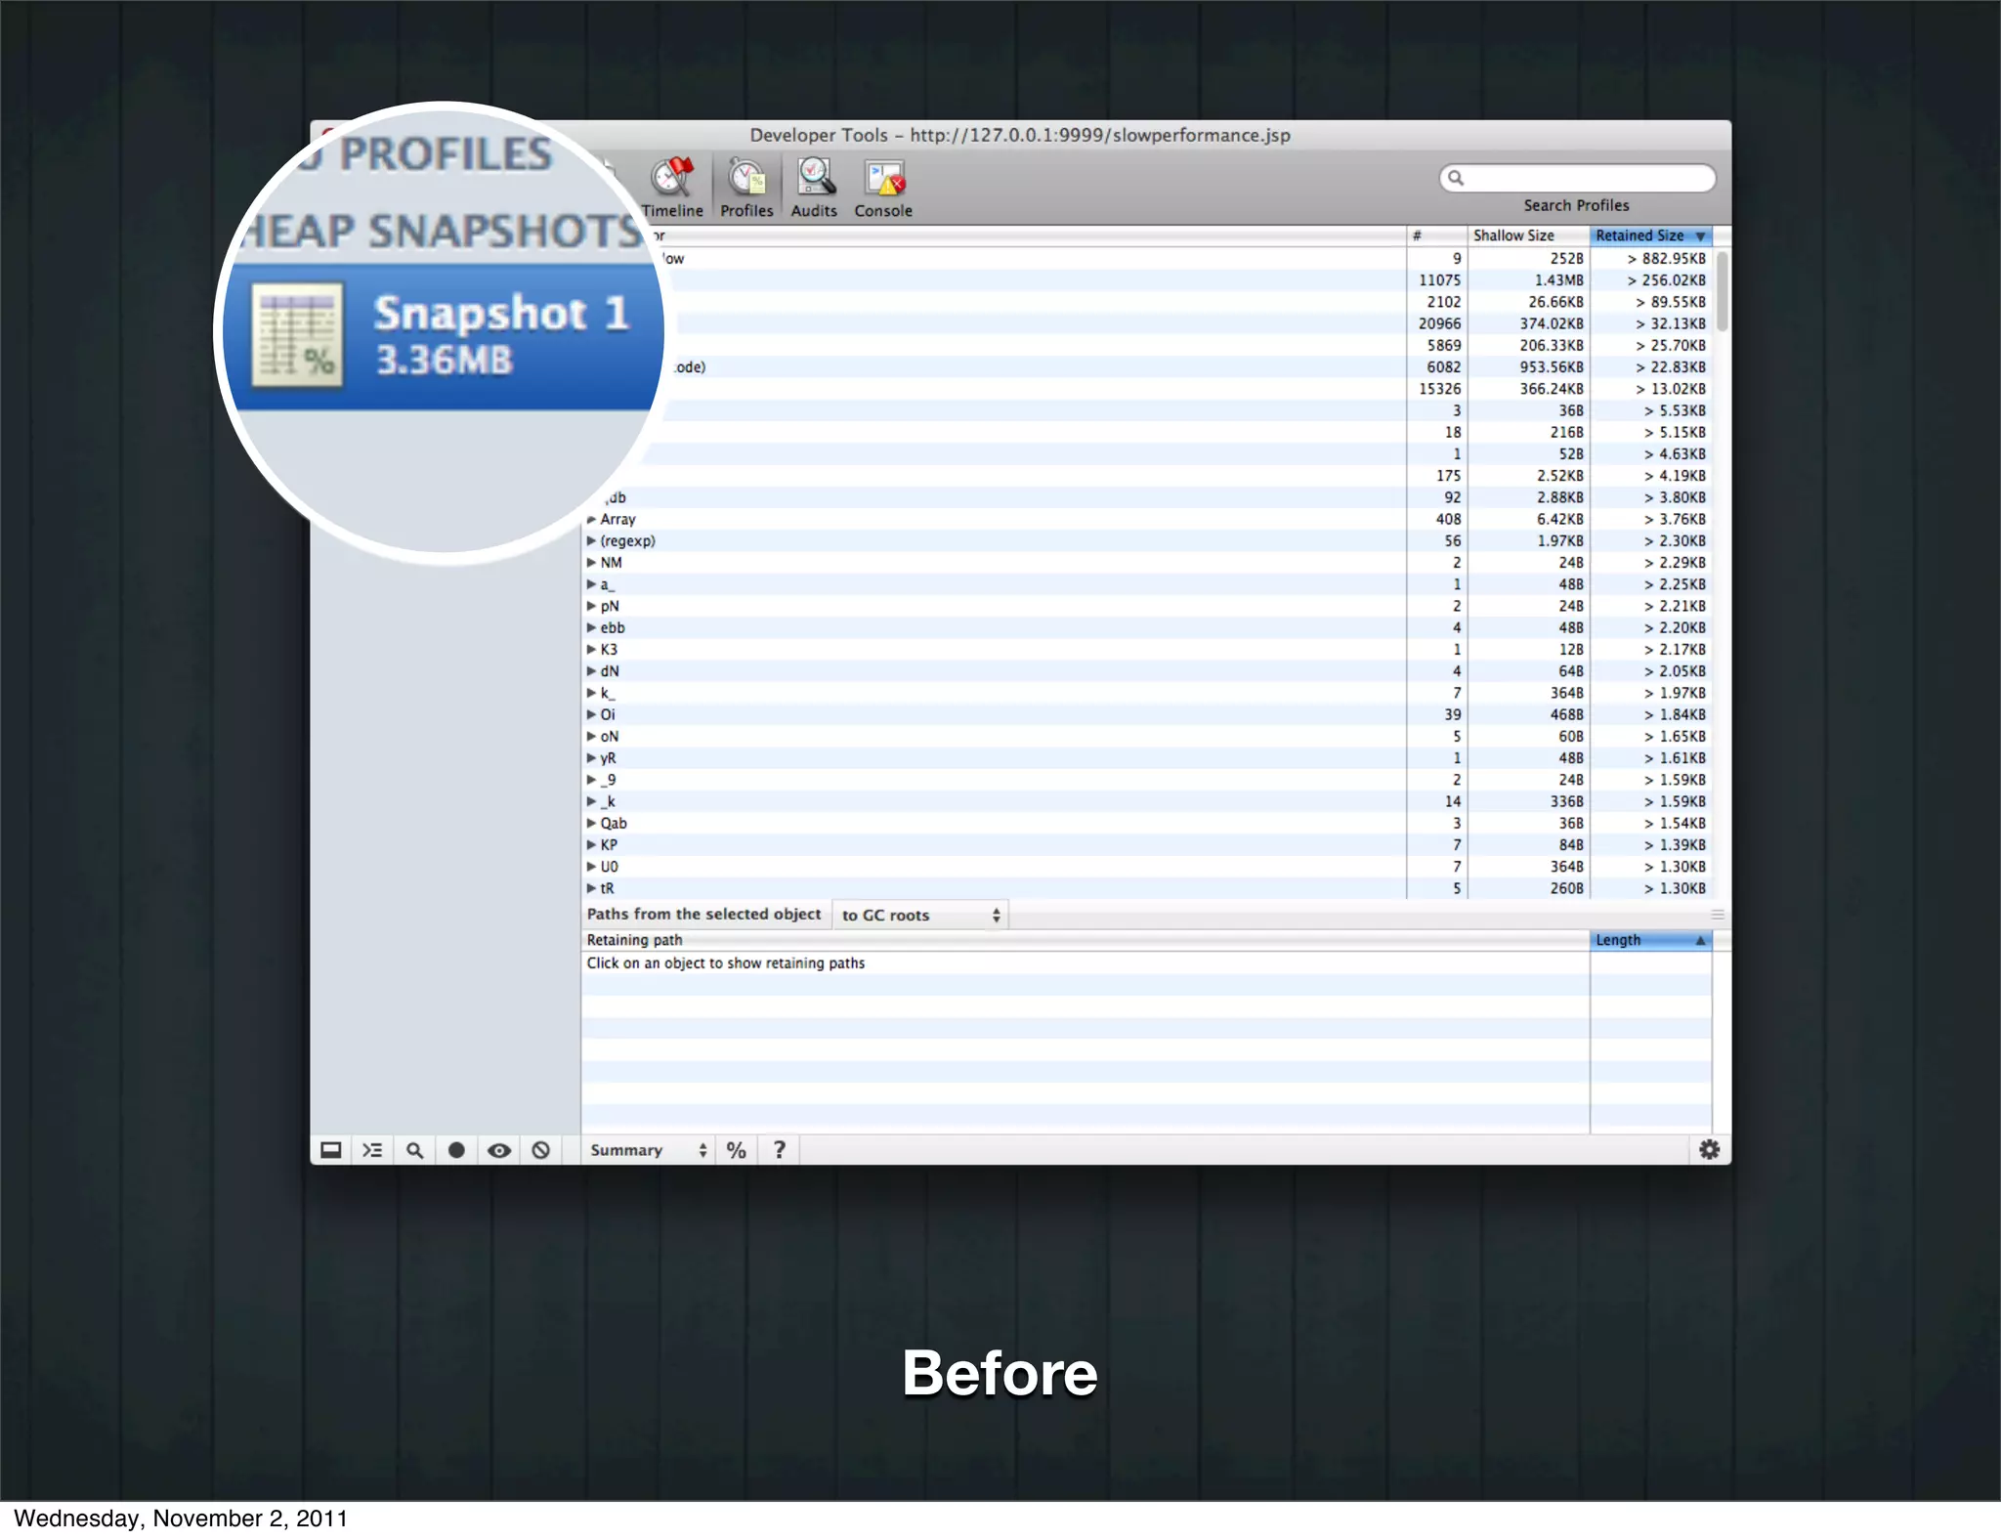Click the dock to window icon
Image resolution: width=2001 pixels, height=1540 pixels.
coord(331,1150)
